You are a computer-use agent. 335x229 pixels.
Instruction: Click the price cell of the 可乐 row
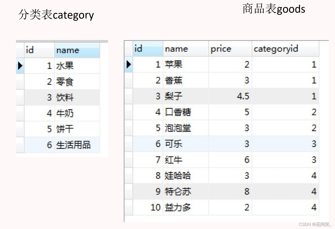click(x=230, y=144)
